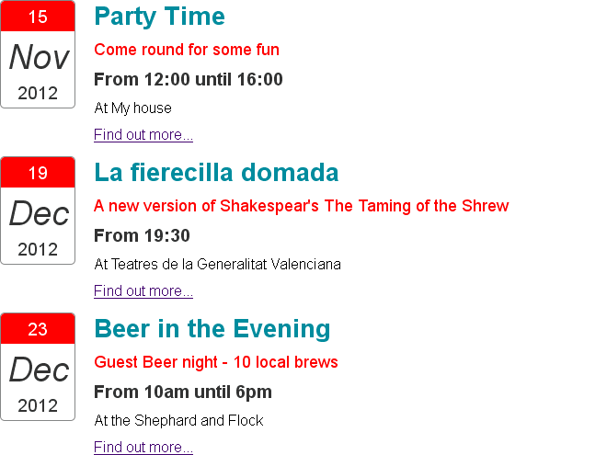Click 'Come round for some fun' tagline
607x455 pixels.
(187, 50)
